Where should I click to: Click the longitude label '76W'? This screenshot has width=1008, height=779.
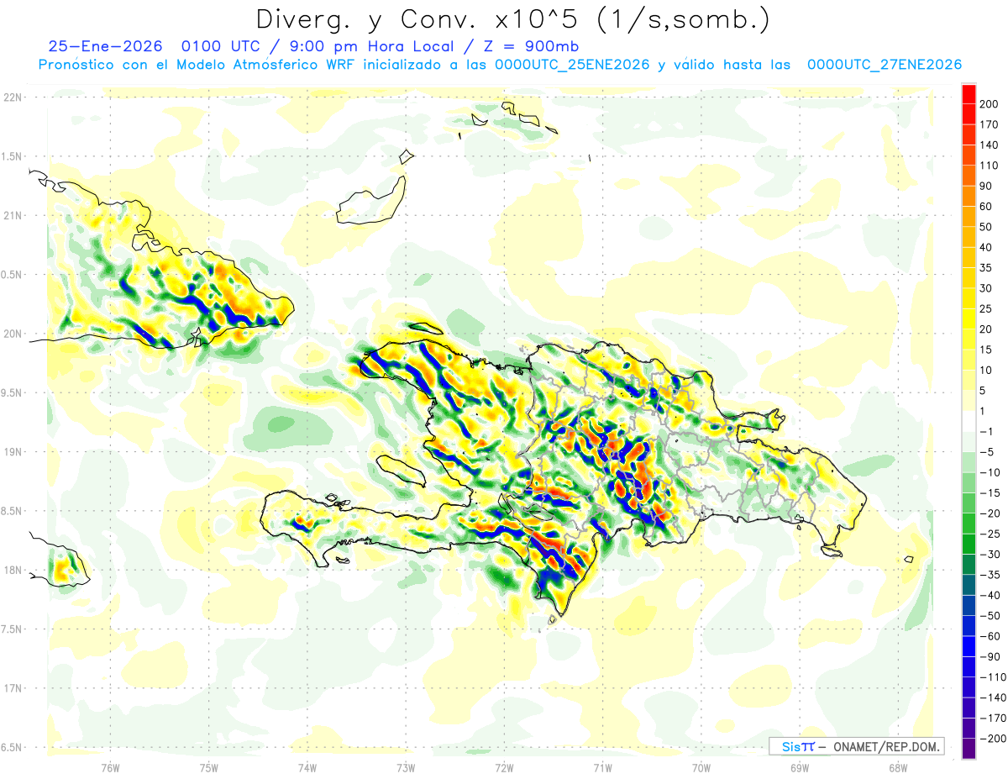tap(110, 767)
